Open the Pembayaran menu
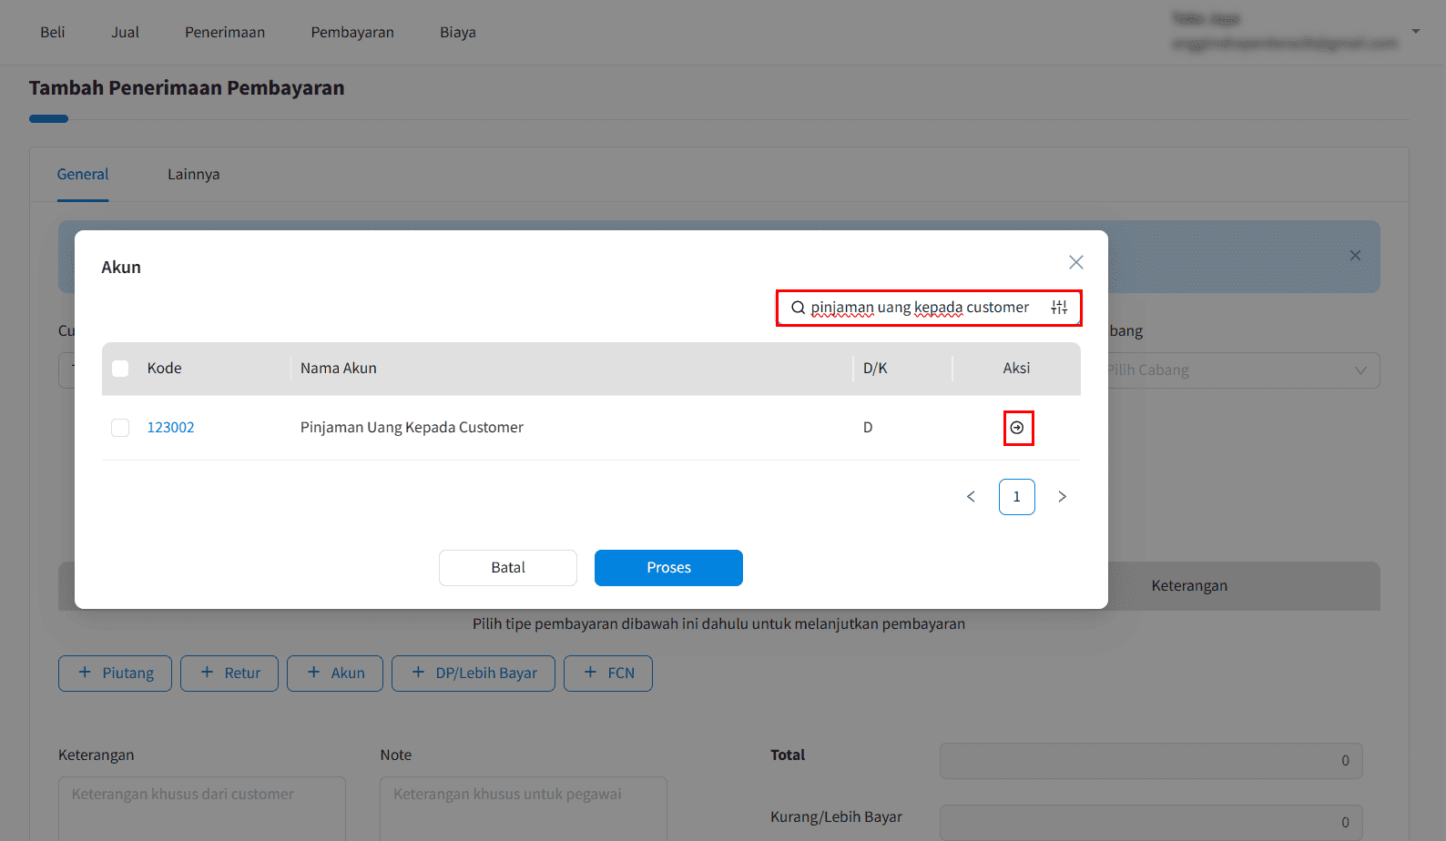This screenshot has width=1446, height=841. 352,33
